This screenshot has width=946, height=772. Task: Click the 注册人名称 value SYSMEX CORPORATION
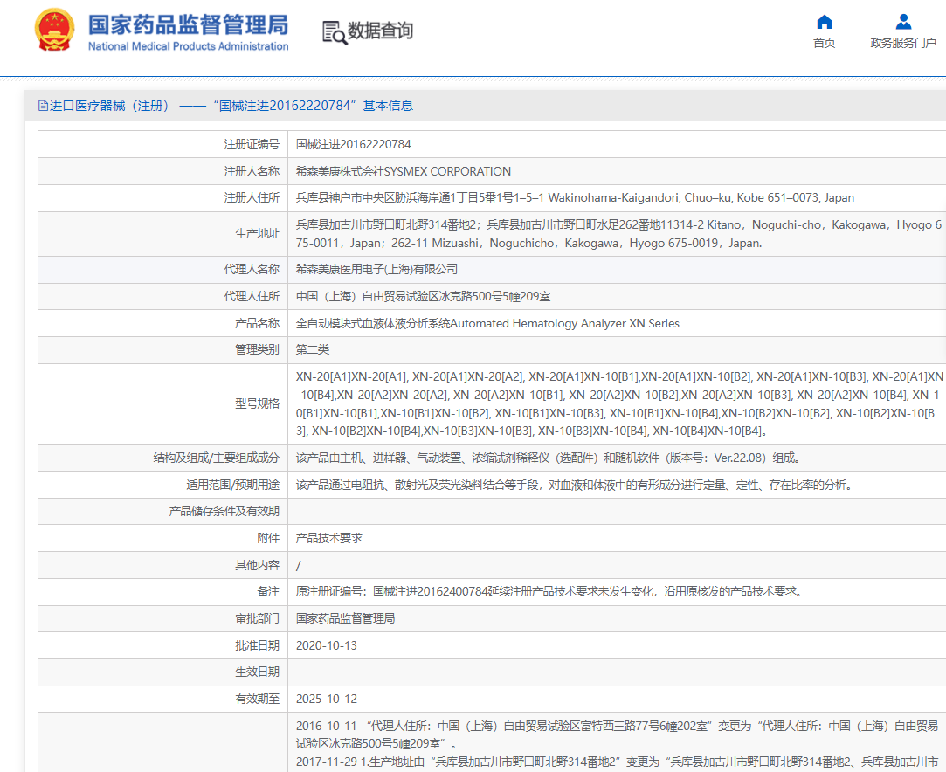click(x=404, y=171)
